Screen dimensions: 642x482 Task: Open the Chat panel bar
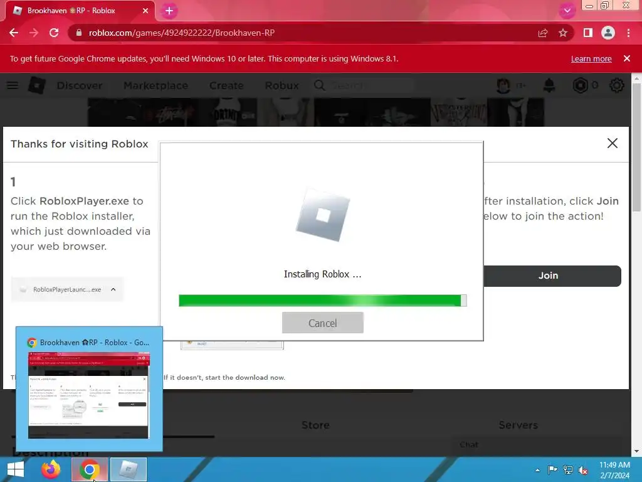[x=537, y=445]
